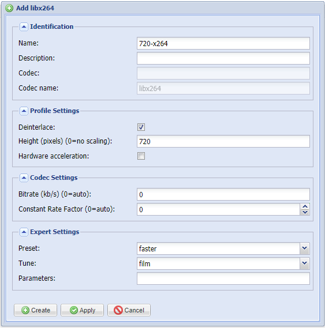The image size is (325, 328).
Task: Collapse the Profile Settings section
Action: coord(24,111)
